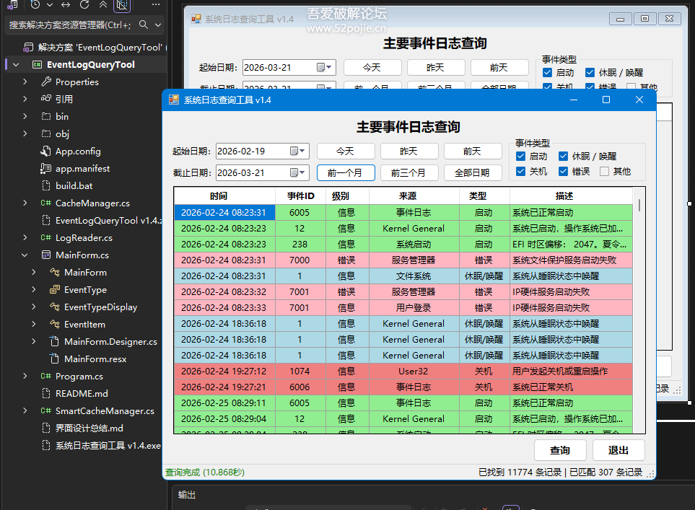Screen dimensions: 695x510
Task: Click Refresh icon in Solution Explorer toolbar
Action: 84,5
